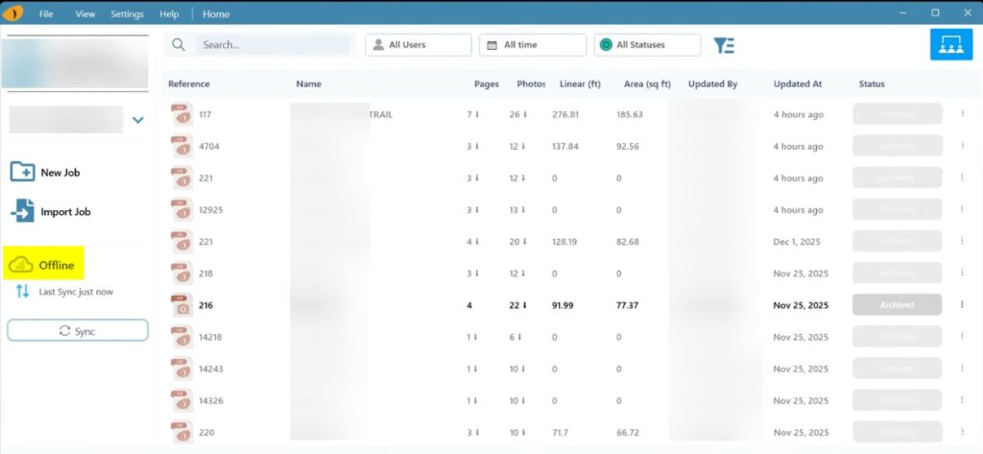The width and height of the screenshot is (983, 454).
Task: Click the job file icon for reference 216
Action: (x=180, y=304)
